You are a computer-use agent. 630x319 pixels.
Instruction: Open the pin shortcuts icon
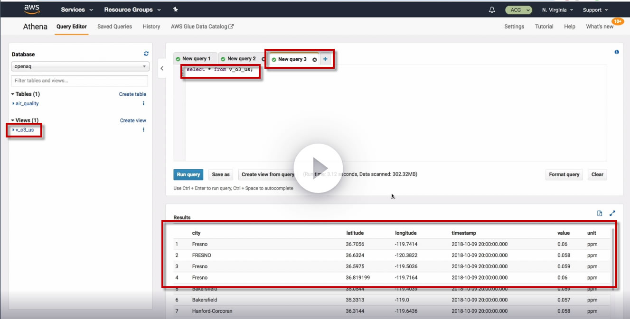click(x=175, y=9)
